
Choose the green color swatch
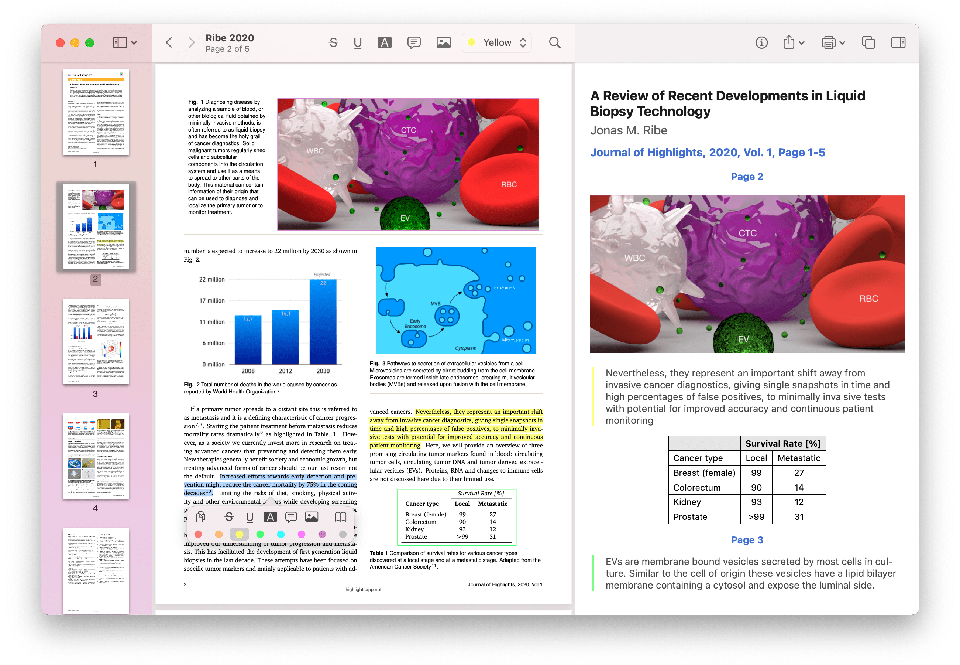(x=260, y=534)
